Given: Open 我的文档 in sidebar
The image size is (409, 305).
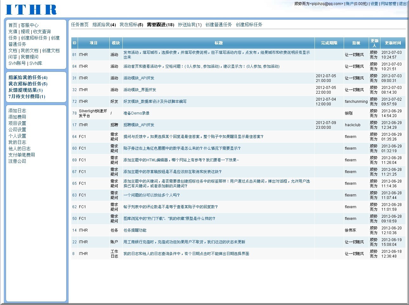Looking at the screenshot, I should [29, 51].
